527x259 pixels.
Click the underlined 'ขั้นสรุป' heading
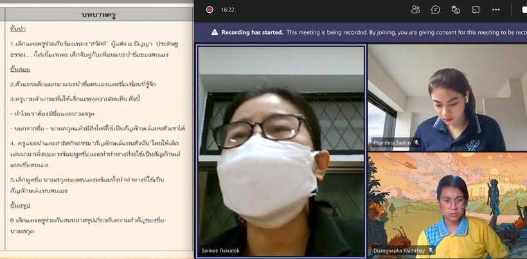20,205
